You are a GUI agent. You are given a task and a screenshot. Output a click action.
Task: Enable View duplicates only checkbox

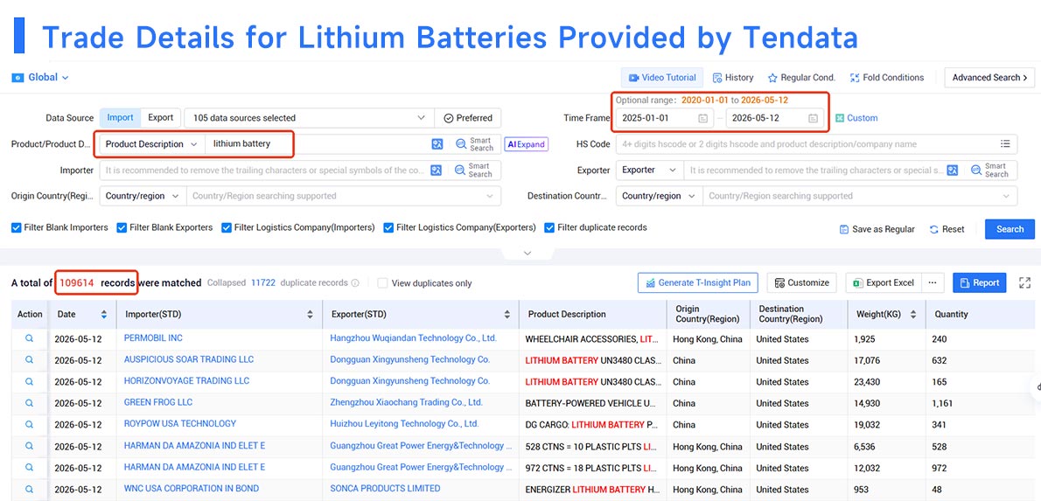pos(382,283)
